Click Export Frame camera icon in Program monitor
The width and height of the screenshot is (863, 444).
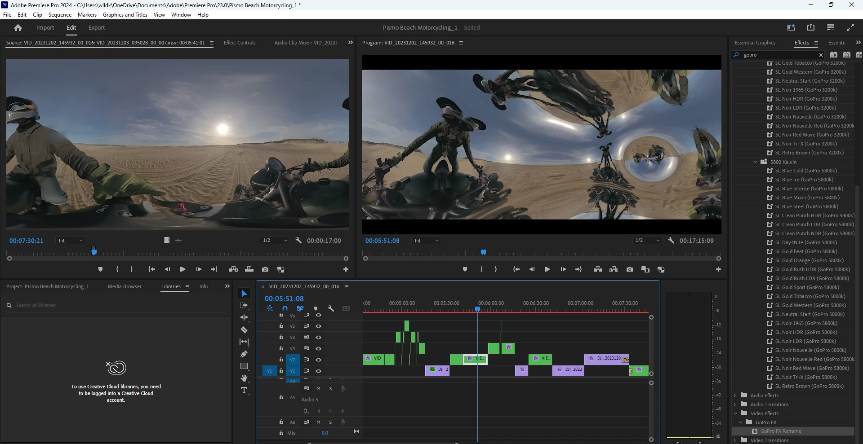point(630,269)
